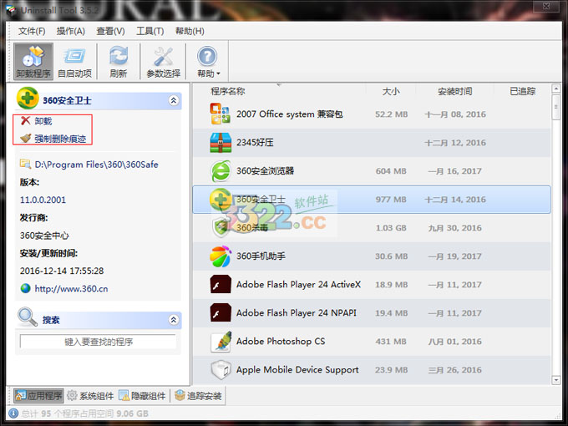This screenshot has height=426, width=568.
Task: Click the 刷新 refresh icon
Action: pyautogui.click(x=119, y=57)
